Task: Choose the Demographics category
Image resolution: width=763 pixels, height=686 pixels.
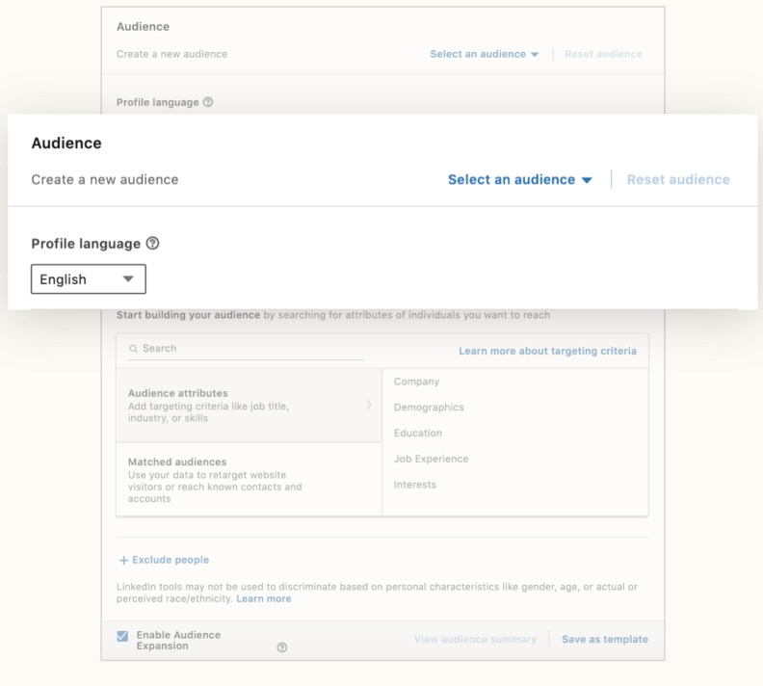Action: point(429,408)
